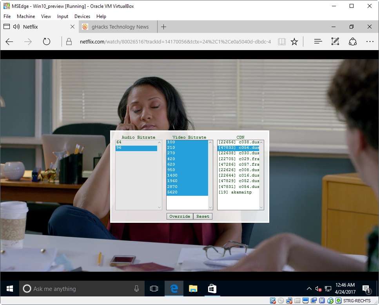Select video bitrate 2870
The height and width of the screenshot is (305, 379).
point(187,187)
